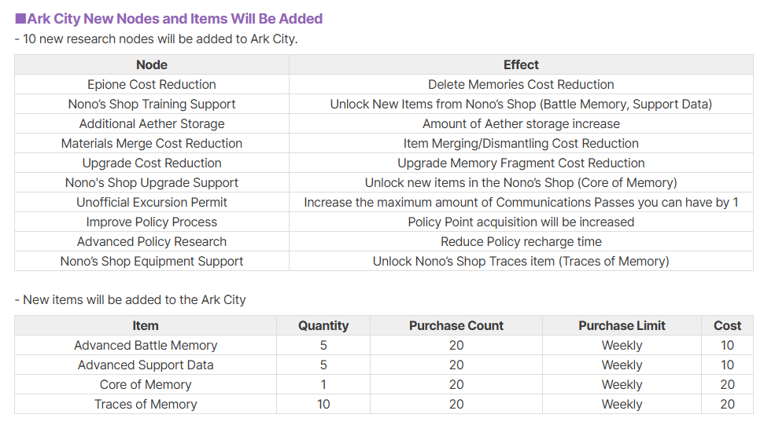Click the Traces of Memory item cell
The height and width of the screenshot is (429, 764).
click(x=146, y=404)
